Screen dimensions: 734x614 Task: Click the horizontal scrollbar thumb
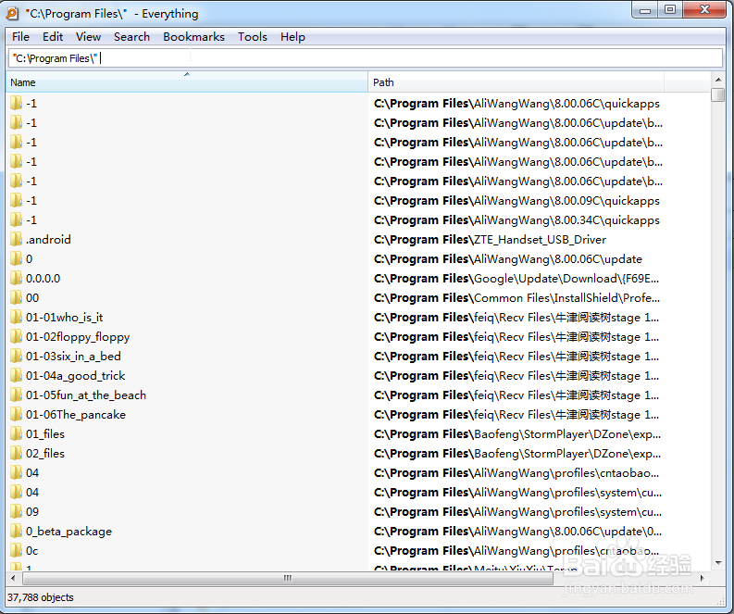coord(288,578)
